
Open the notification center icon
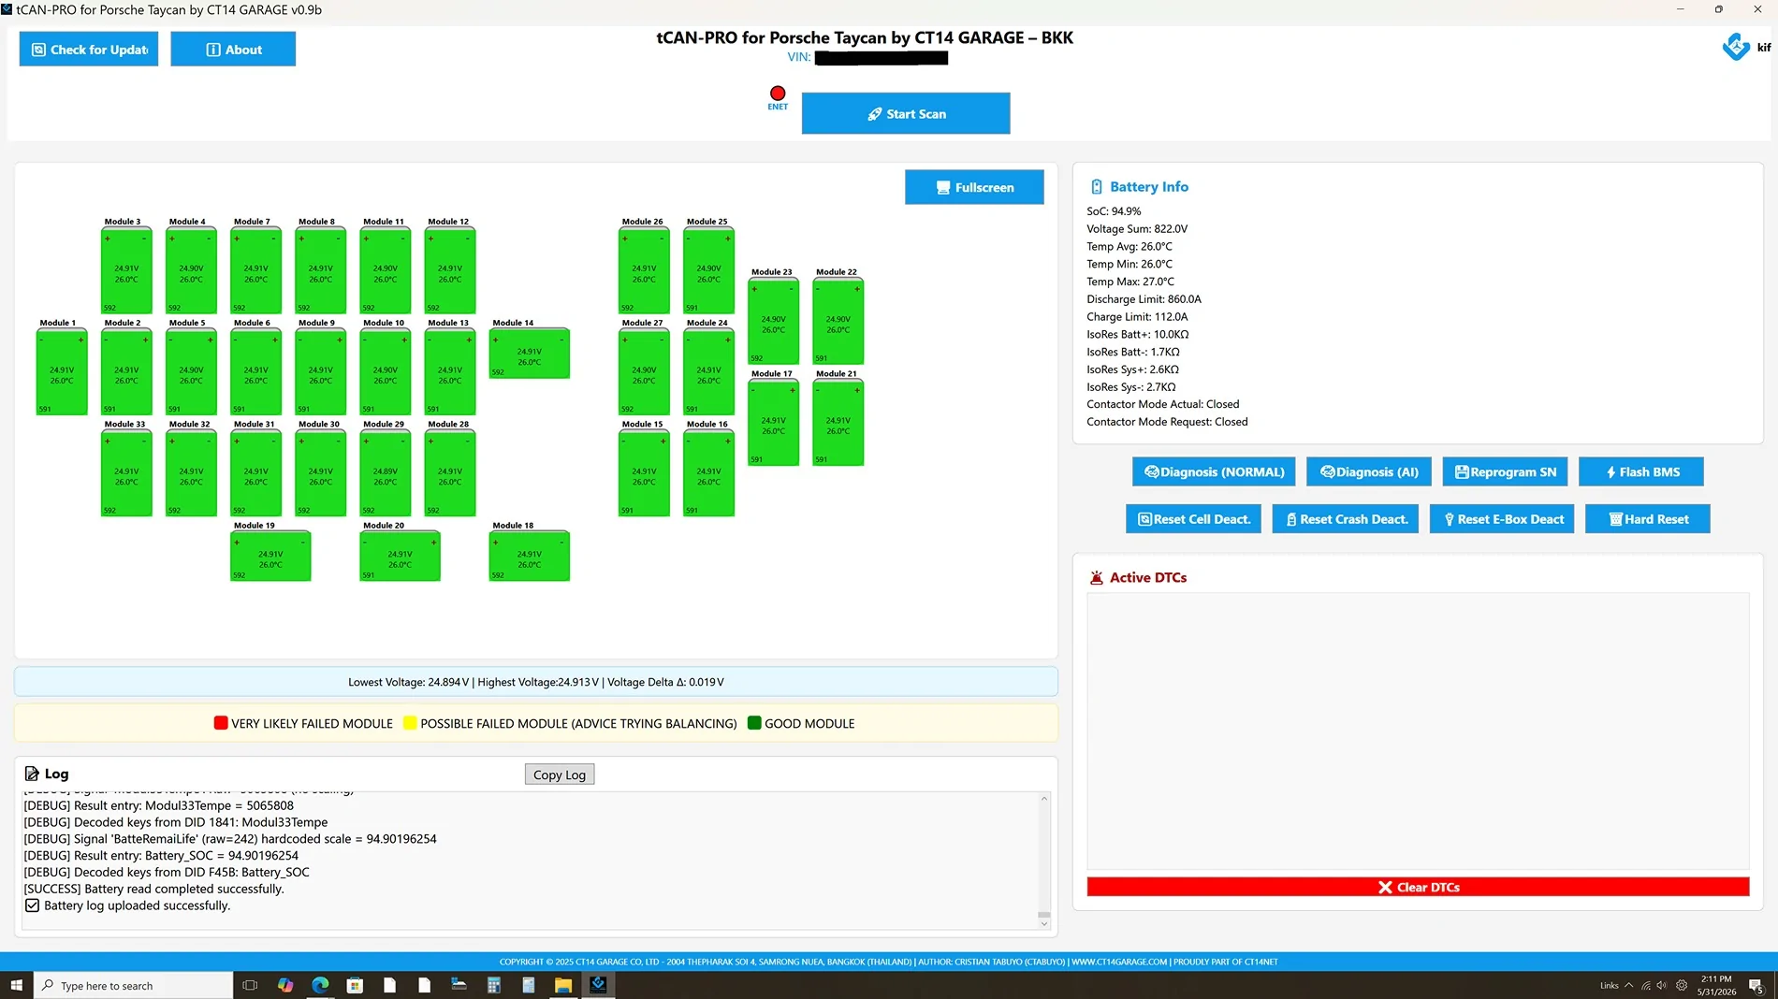pyautogui.click(x=1756, y=985)
